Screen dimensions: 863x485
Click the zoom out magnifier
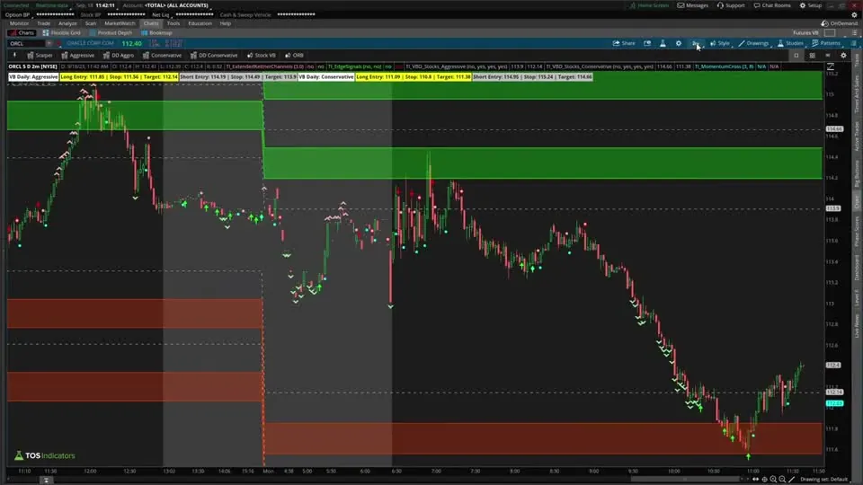(782, 480)
